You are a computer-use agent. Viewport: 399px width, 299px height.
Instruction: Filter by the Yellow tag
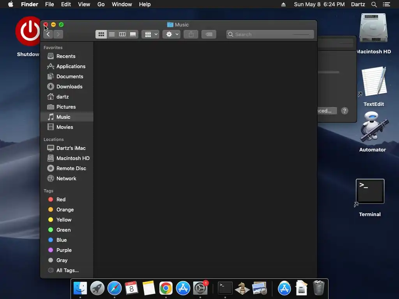[67, 220]
